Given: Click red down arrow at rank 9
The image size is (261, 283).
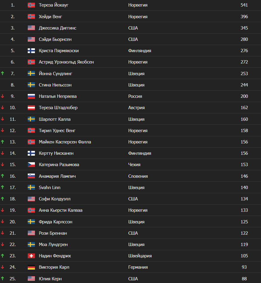Looking at the screenshot, I should point(3,96).
